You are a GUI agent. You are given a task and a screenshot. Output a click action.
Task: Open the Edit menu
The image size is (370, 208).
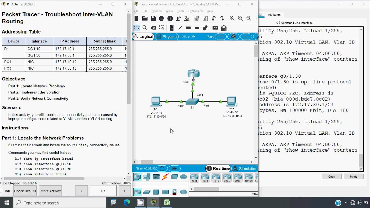point(145,11)
